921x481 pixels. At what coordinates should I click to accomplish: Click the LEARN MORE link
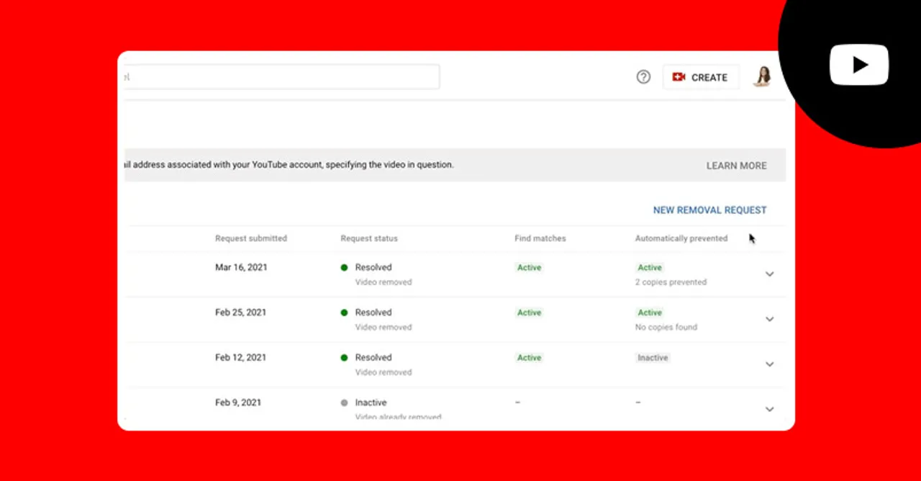pyautogui.click(x=736, y=166)
